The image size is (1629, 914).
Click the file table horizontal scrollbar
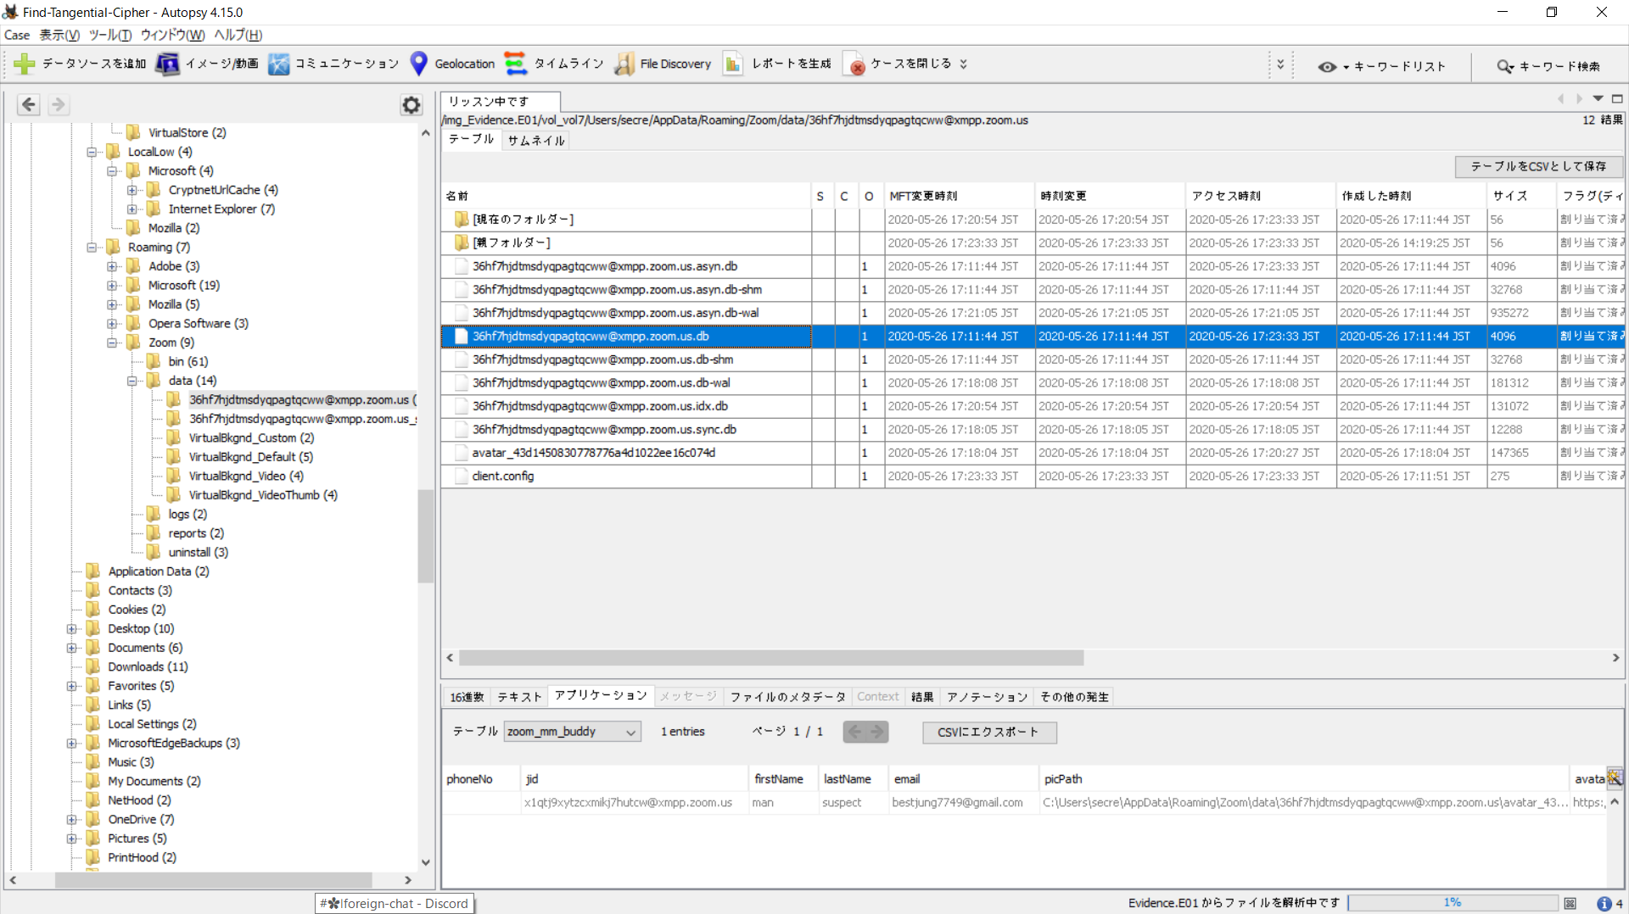[x=771, y=658]
